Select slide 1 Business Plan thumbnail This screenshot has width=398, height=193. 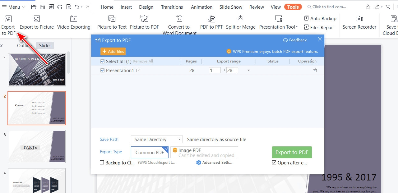[x=37, y=70]
